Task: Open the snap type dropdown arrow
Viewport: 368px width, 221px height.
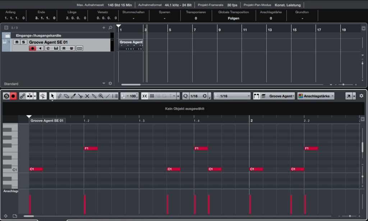Action: pyautogui.click(x=178, y=96)
